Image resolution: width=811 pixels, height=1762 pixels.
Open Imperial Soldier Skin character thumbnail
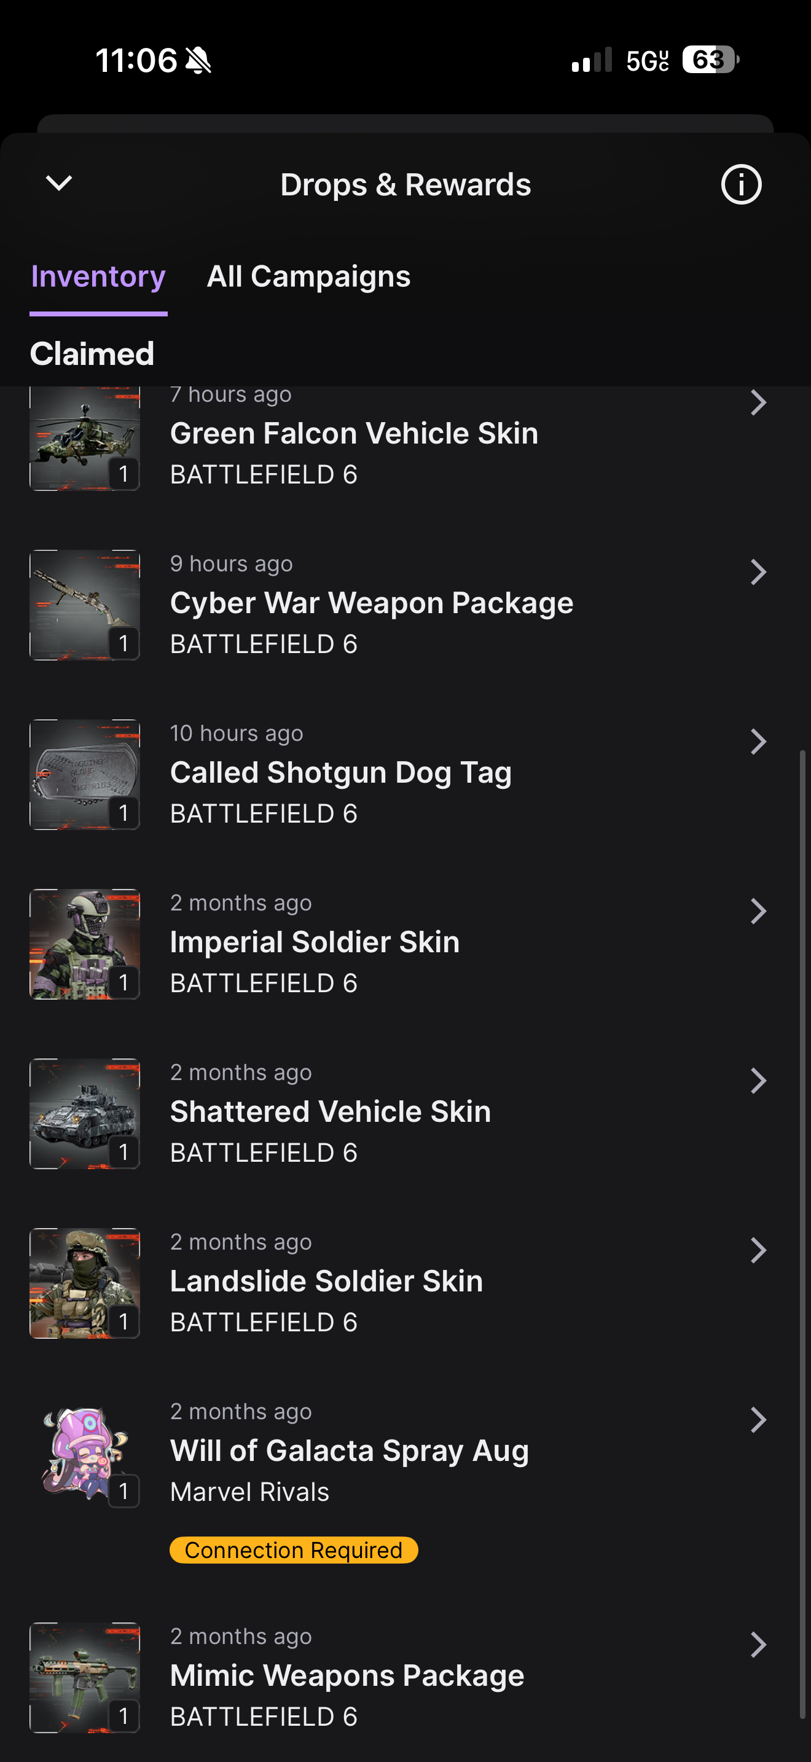(x=84, y=945)
